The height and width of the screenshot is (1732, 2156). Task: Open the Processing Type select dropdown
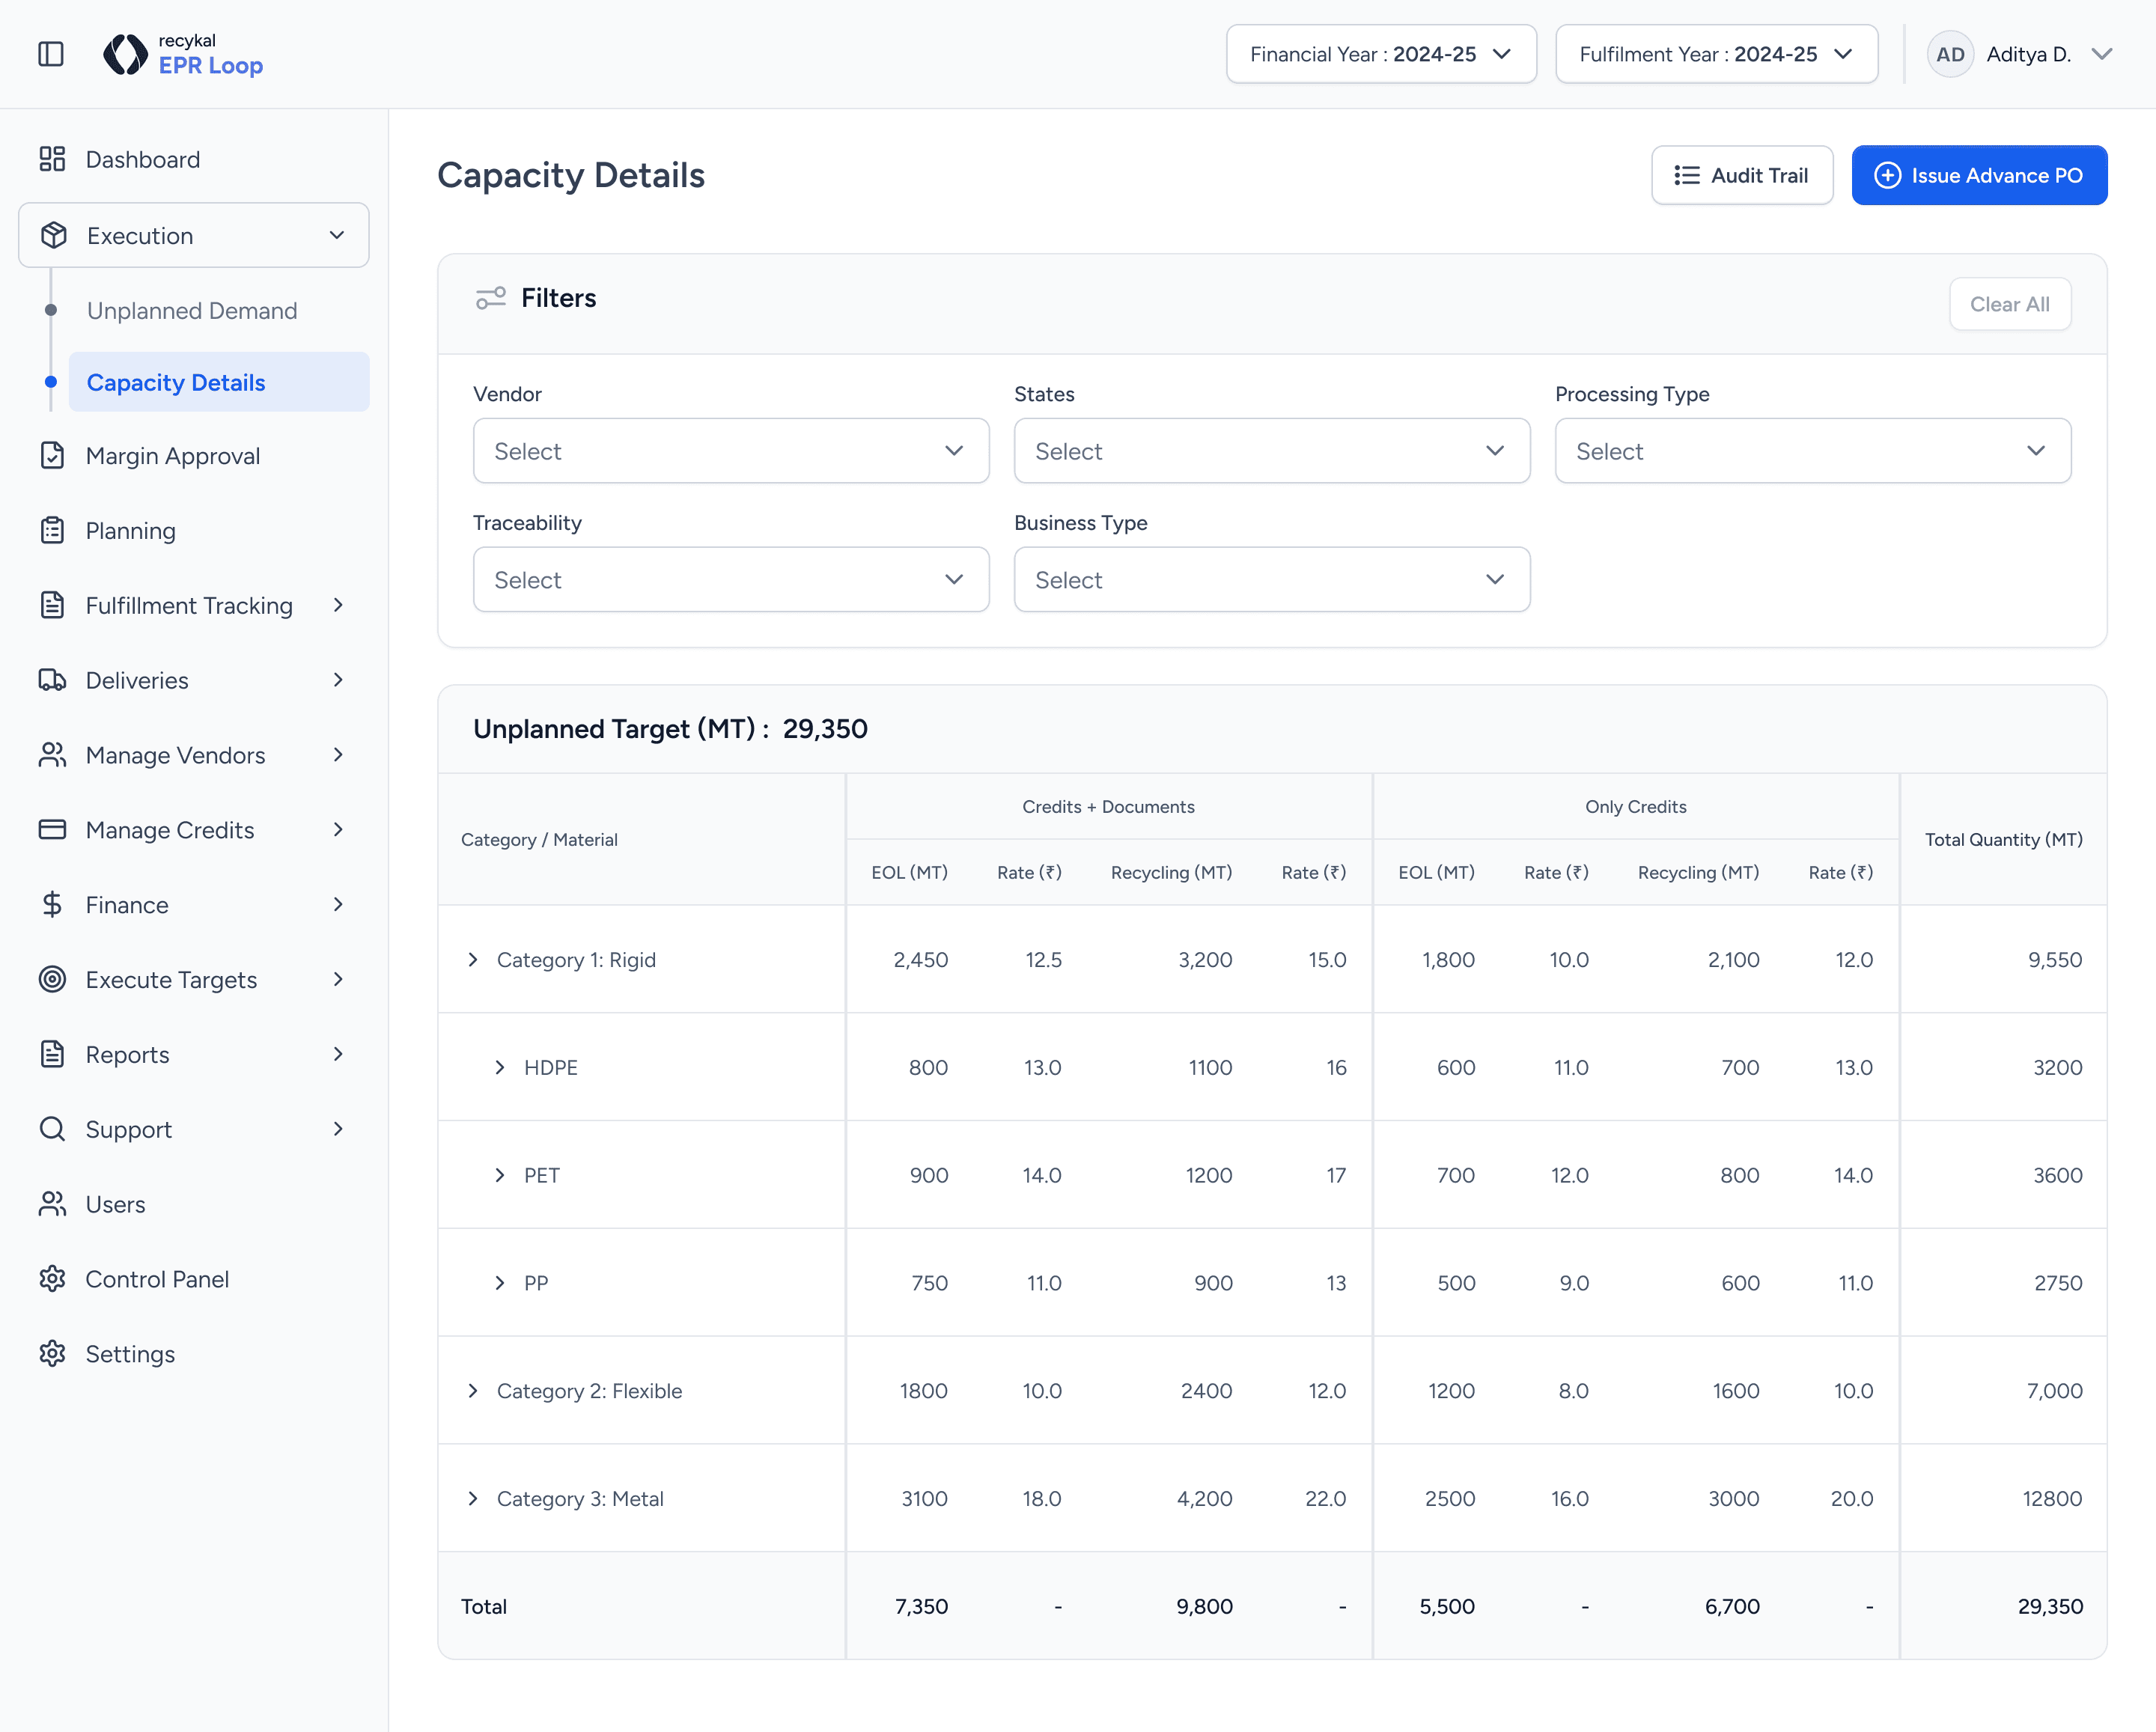tap(1811, 451)
